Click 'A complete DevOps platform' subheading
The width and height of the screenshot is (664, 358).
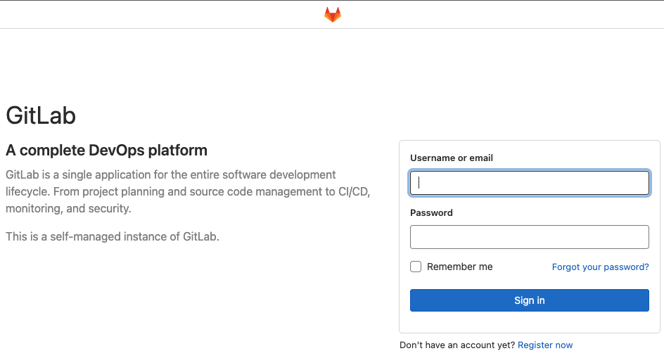[106, 150]
